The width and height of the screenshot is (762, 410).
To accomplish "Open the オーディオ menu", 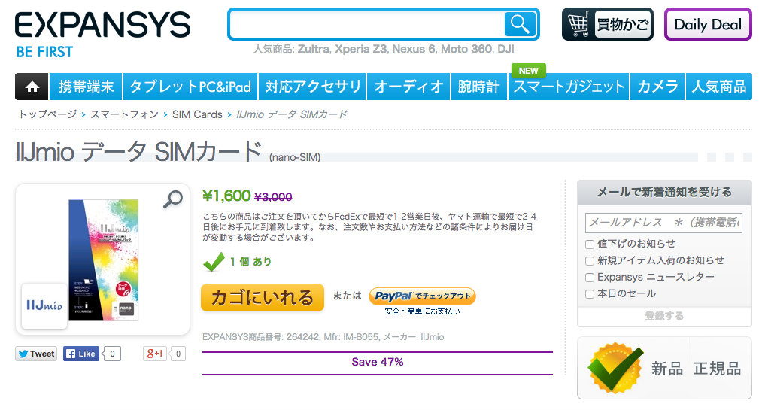I will pos(408,87).
